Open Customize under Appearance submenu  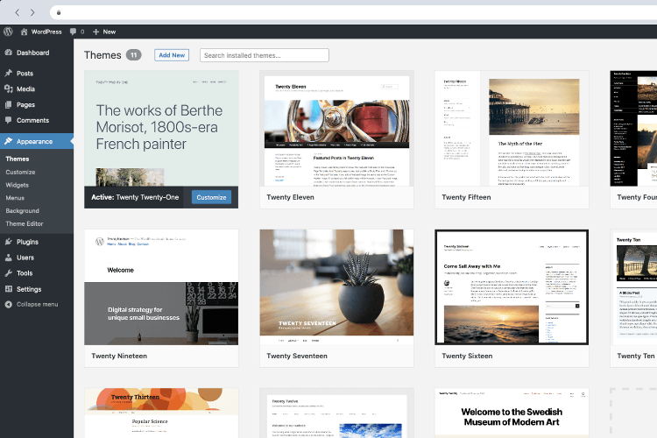pyautogui.click(x=20, y=172)
